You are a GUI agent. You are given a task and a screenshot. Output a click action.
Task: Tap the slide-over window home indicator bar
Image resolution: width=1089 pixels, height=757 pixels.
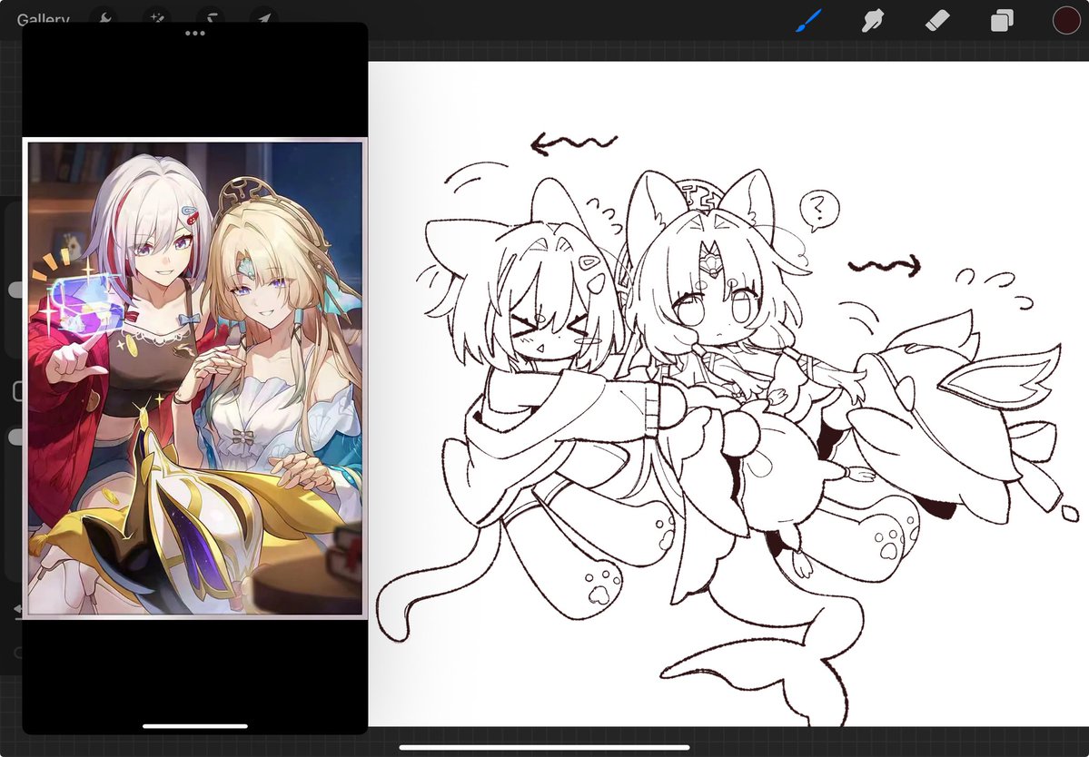click(x=195, y=726)
